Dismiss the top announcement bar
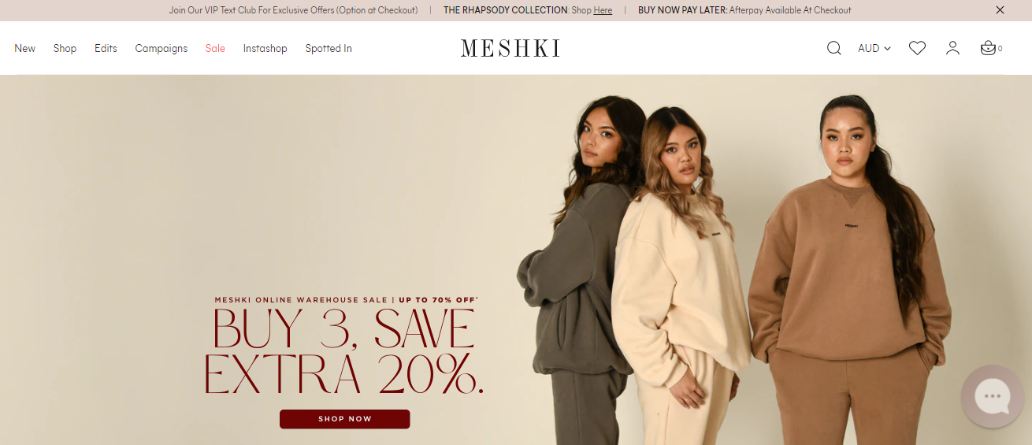 click(1000, 10)
